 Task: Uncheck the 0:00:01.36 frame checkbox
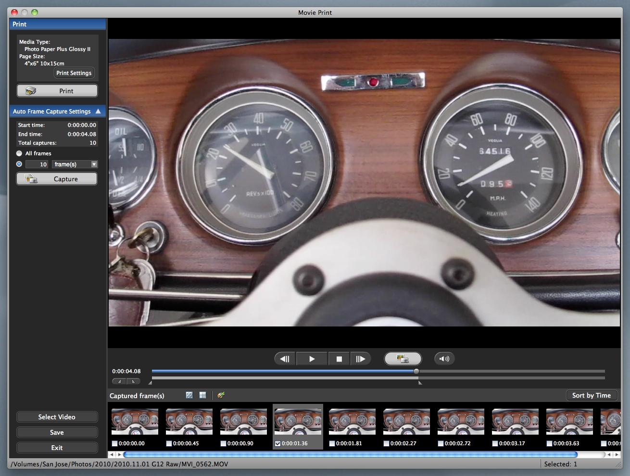point(277,443)
